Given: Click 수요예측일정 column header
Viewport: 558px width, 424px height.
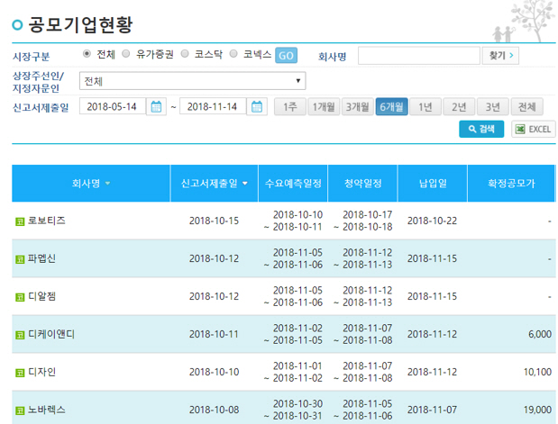Looking at the screenshot, I should point(293,184).
